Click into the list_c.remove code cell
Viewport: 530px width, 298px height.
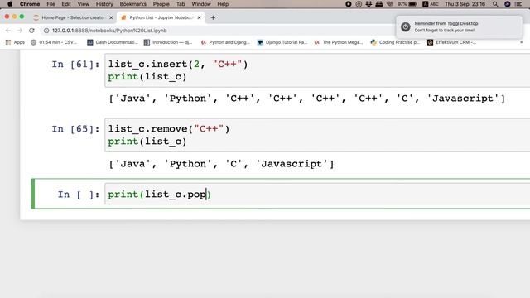click(x=317, y=135)
